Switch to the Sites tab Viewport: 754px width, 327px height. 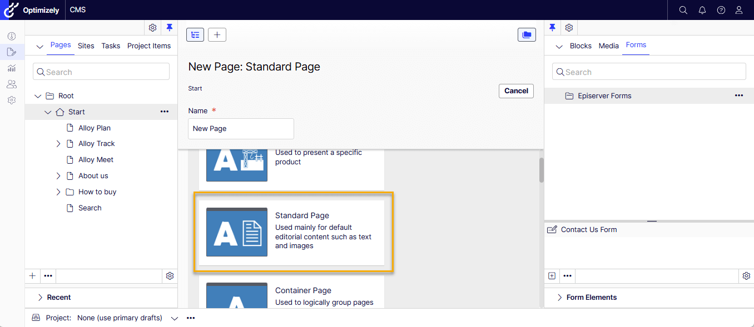coord(86,46)
